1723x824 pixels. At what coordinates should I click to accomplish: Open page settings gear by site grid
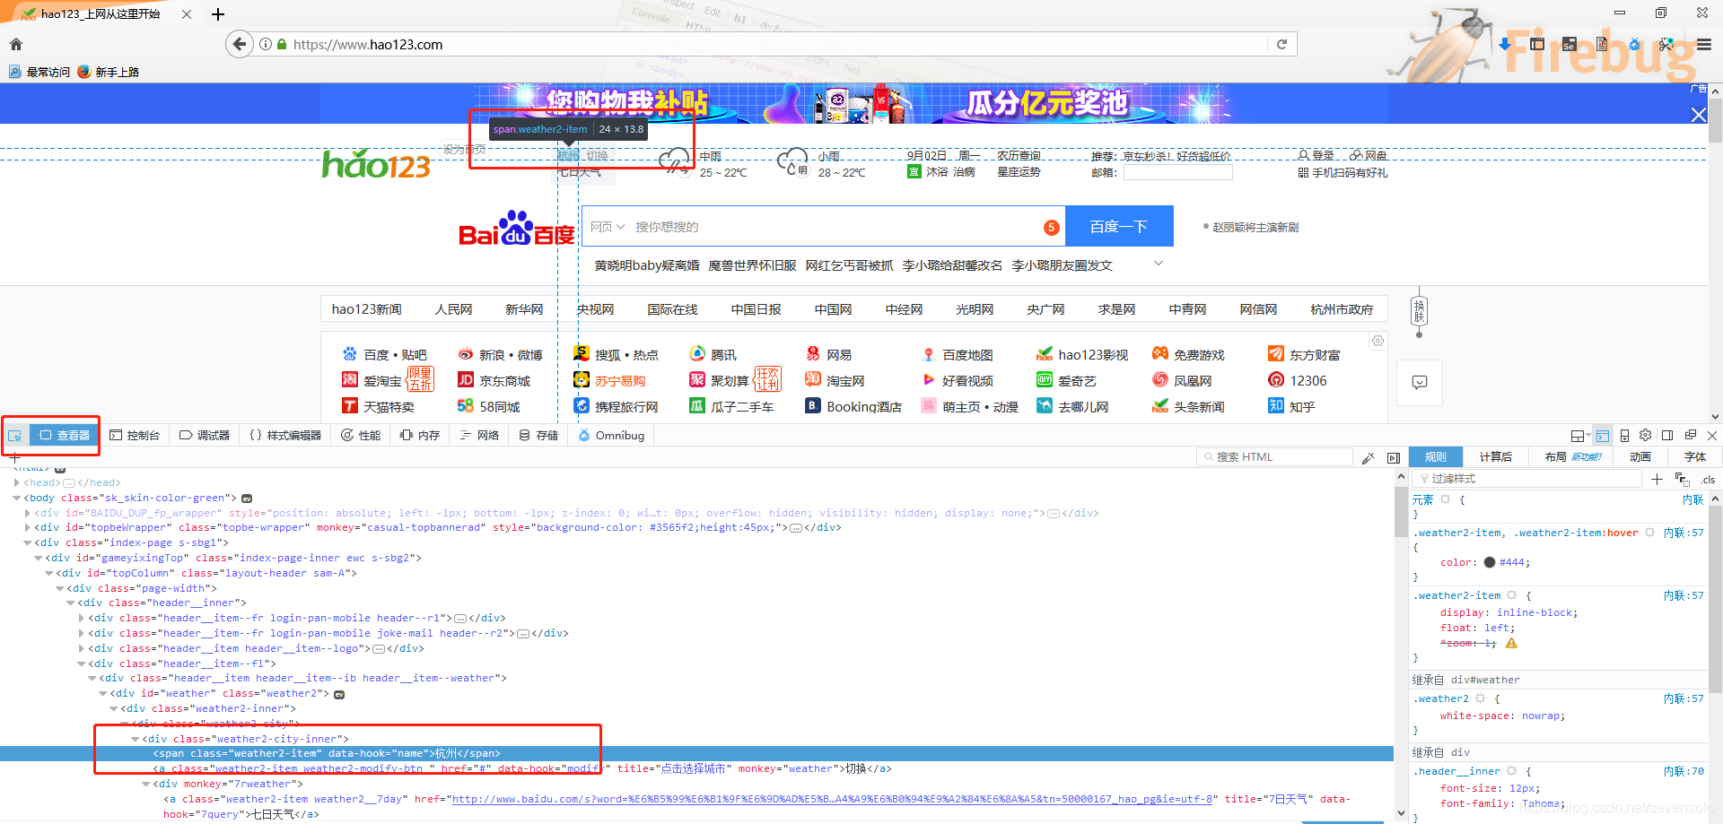click(1378, 341)
